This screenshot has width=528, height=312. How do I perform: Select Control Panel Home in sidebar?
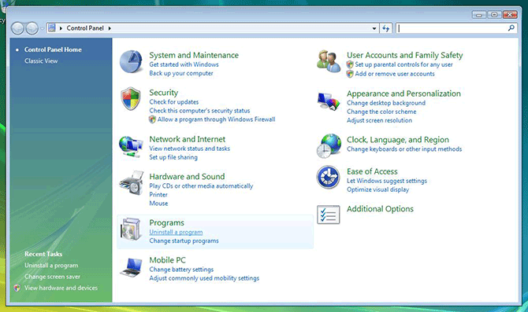[53, 50]
